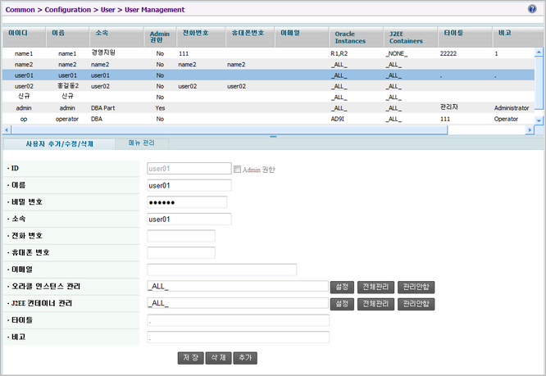Screen dimensions: 546x376
Task: Click the splitter handle between table and form
Action: pos(273,136)
